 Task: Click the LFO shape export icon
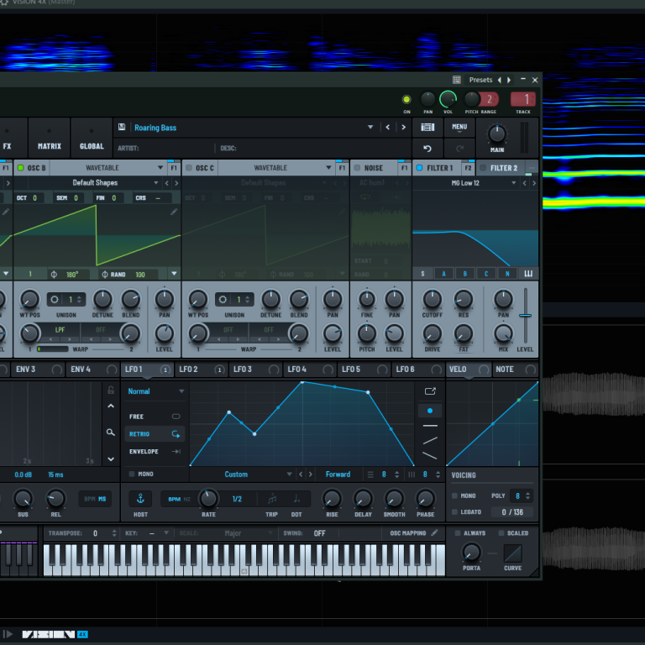click(430, 391)
